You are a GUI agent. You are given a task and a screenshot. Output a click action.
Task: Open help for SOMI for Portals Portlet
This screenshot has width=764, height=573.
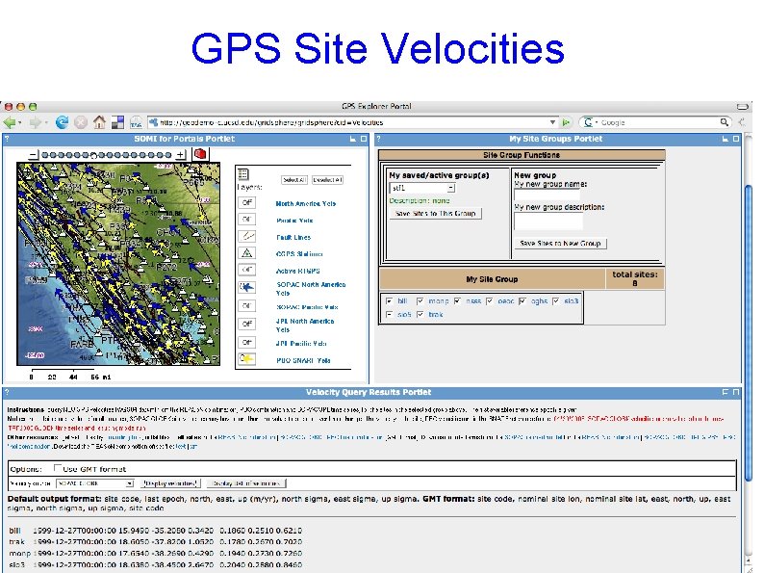(x=7, y=139)
